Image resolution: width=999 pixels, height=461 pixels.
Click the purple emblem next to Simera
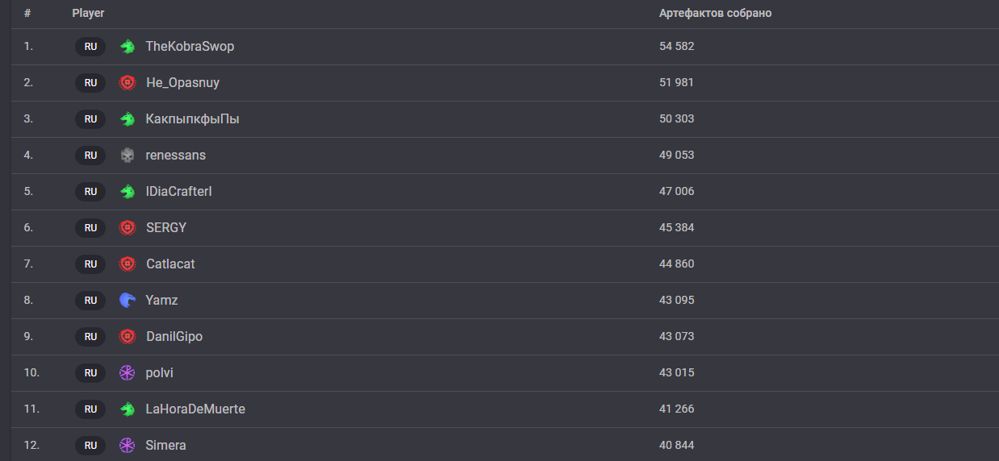pos(127,446)
